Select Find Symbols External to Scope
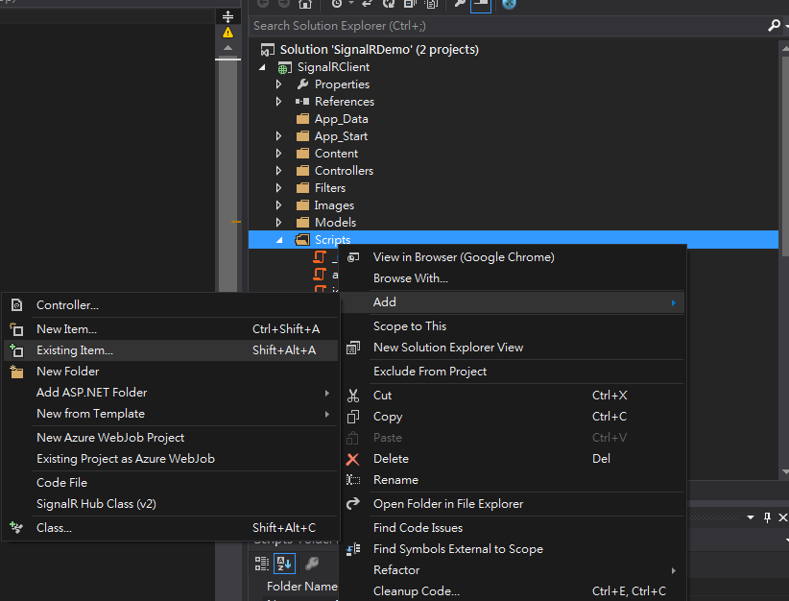 pyautogui.click(x=513, y=548)
